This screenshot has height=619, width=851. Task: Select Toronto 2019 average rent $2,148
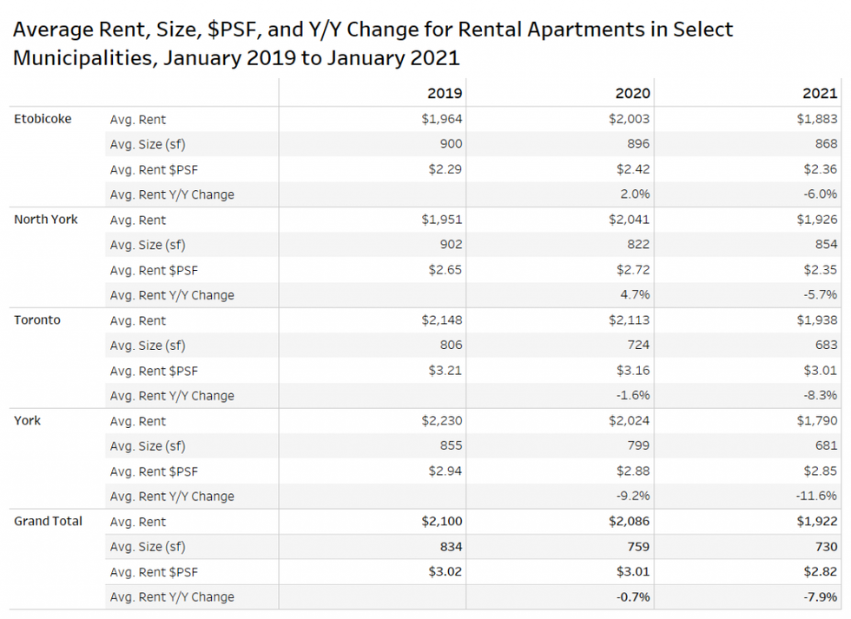pyautogui.click(x=442, y=320)
